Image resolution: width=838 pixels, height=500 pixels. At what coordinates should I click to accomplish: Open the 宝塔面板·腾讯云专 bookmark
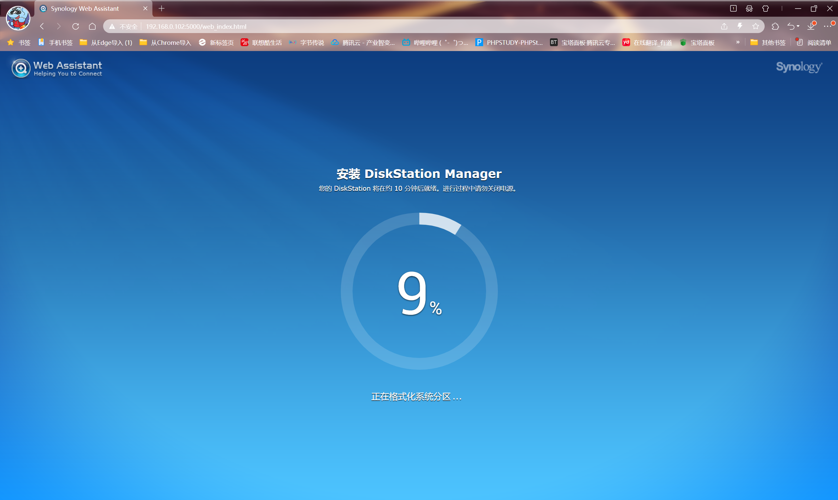pyautogui.click(x=582, y=43)
